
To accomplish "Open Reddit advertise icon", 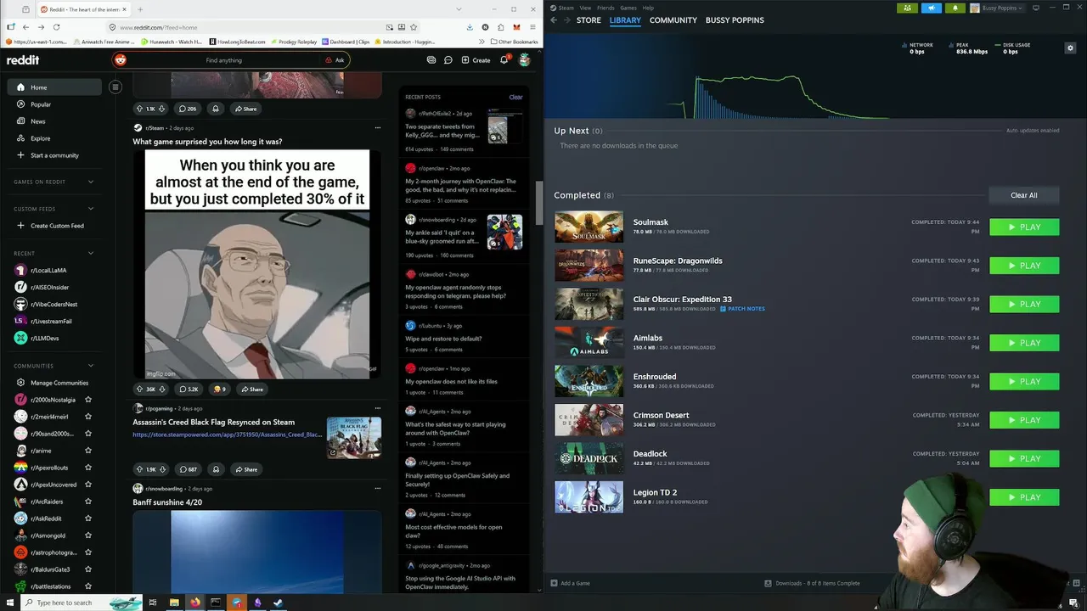I will tap(431, 60).
